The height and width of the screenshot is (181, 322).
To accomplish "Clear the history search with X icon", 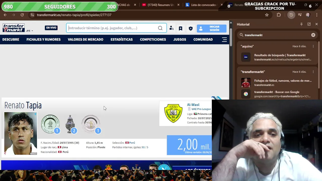I will (x=313, y=35).
